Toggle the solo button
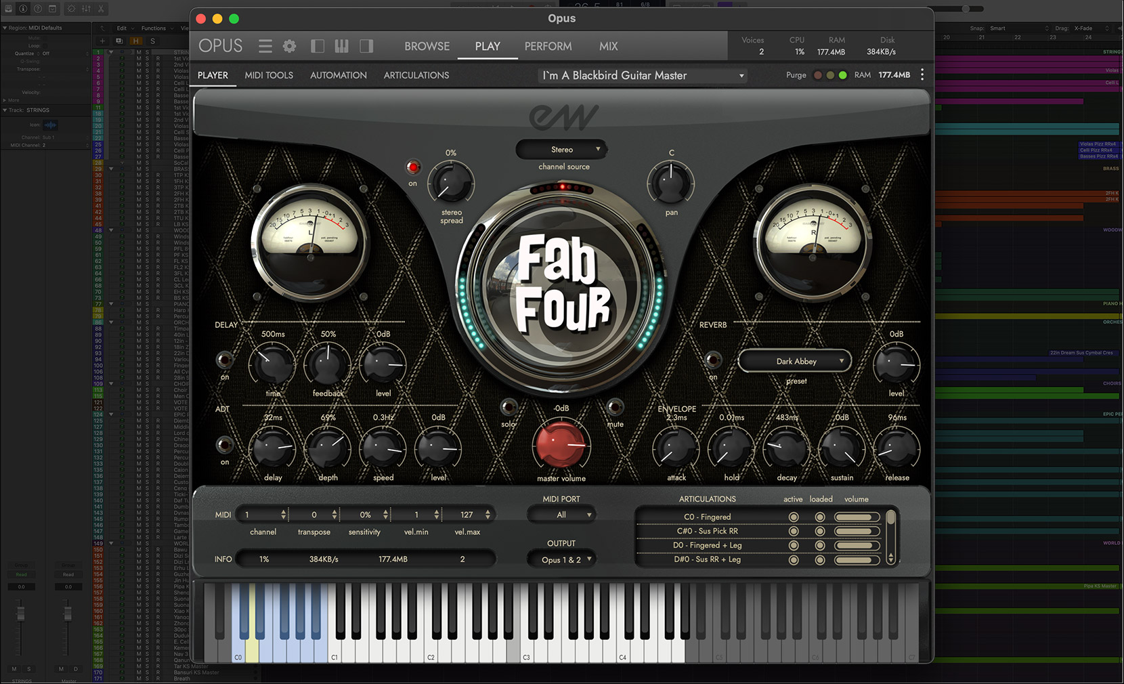The image size is (1124, 684). 509,406
